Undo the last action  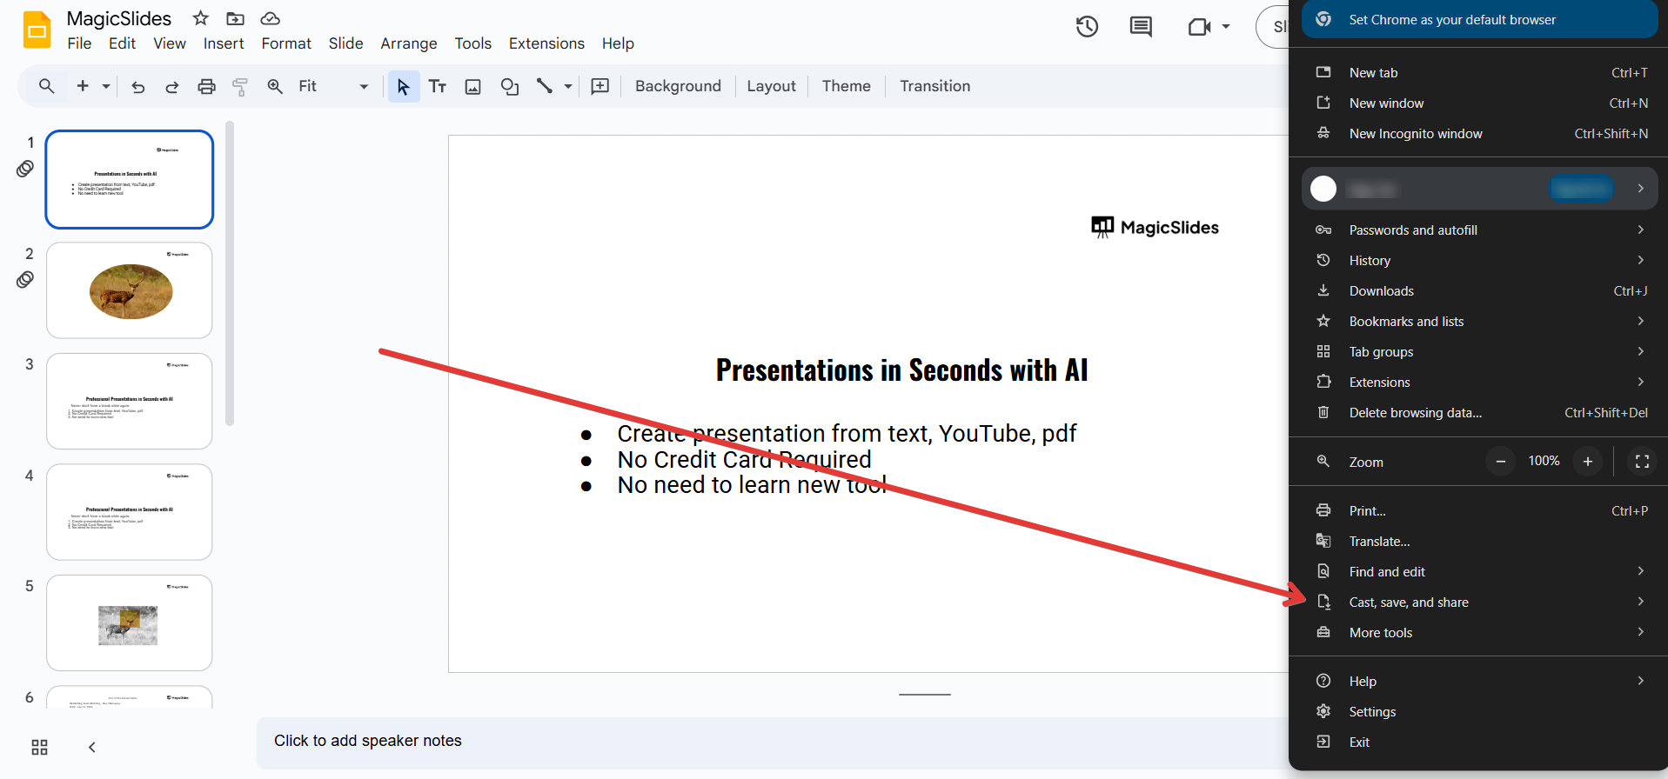point(137,86)
